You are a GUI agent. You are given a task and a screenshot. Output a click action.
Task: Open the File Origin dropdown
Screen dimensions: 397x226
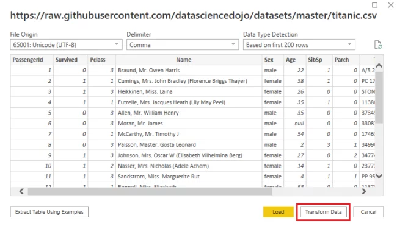66,44
